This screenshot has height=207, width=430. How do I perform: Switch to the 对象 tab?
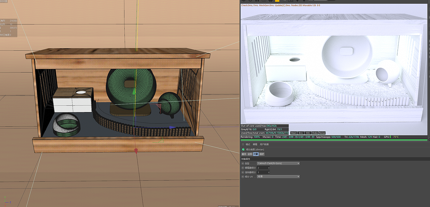point(256,154)
